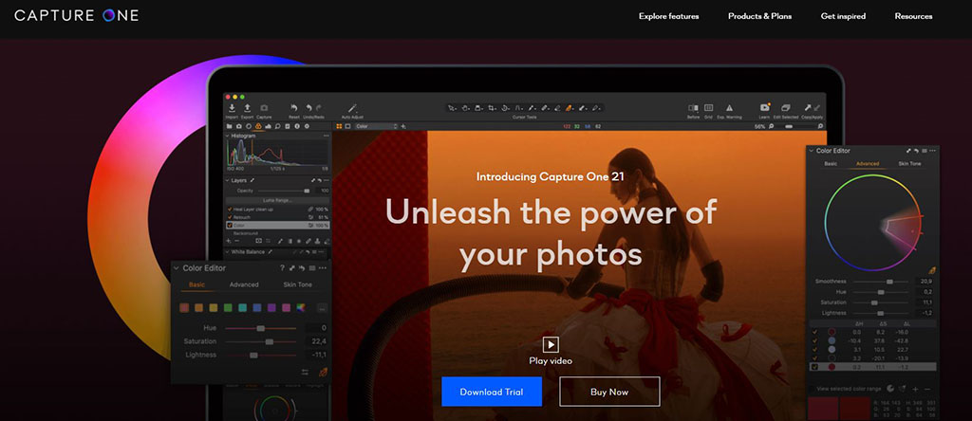Click the Layers Opacity slider
972x421 pixels.
point(284,191)
